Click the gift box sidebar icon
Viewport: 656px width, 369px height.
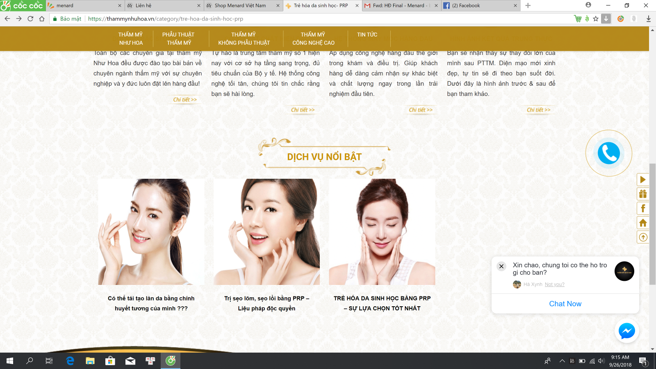point(642,194)
